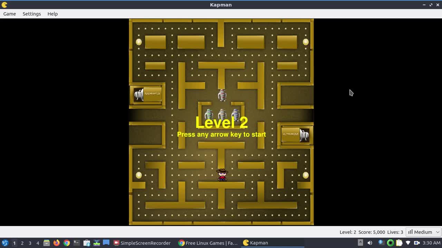Click the yellow Level 2 heading
The height and width of the screenshot is (248, 442).
click(222, 122)
